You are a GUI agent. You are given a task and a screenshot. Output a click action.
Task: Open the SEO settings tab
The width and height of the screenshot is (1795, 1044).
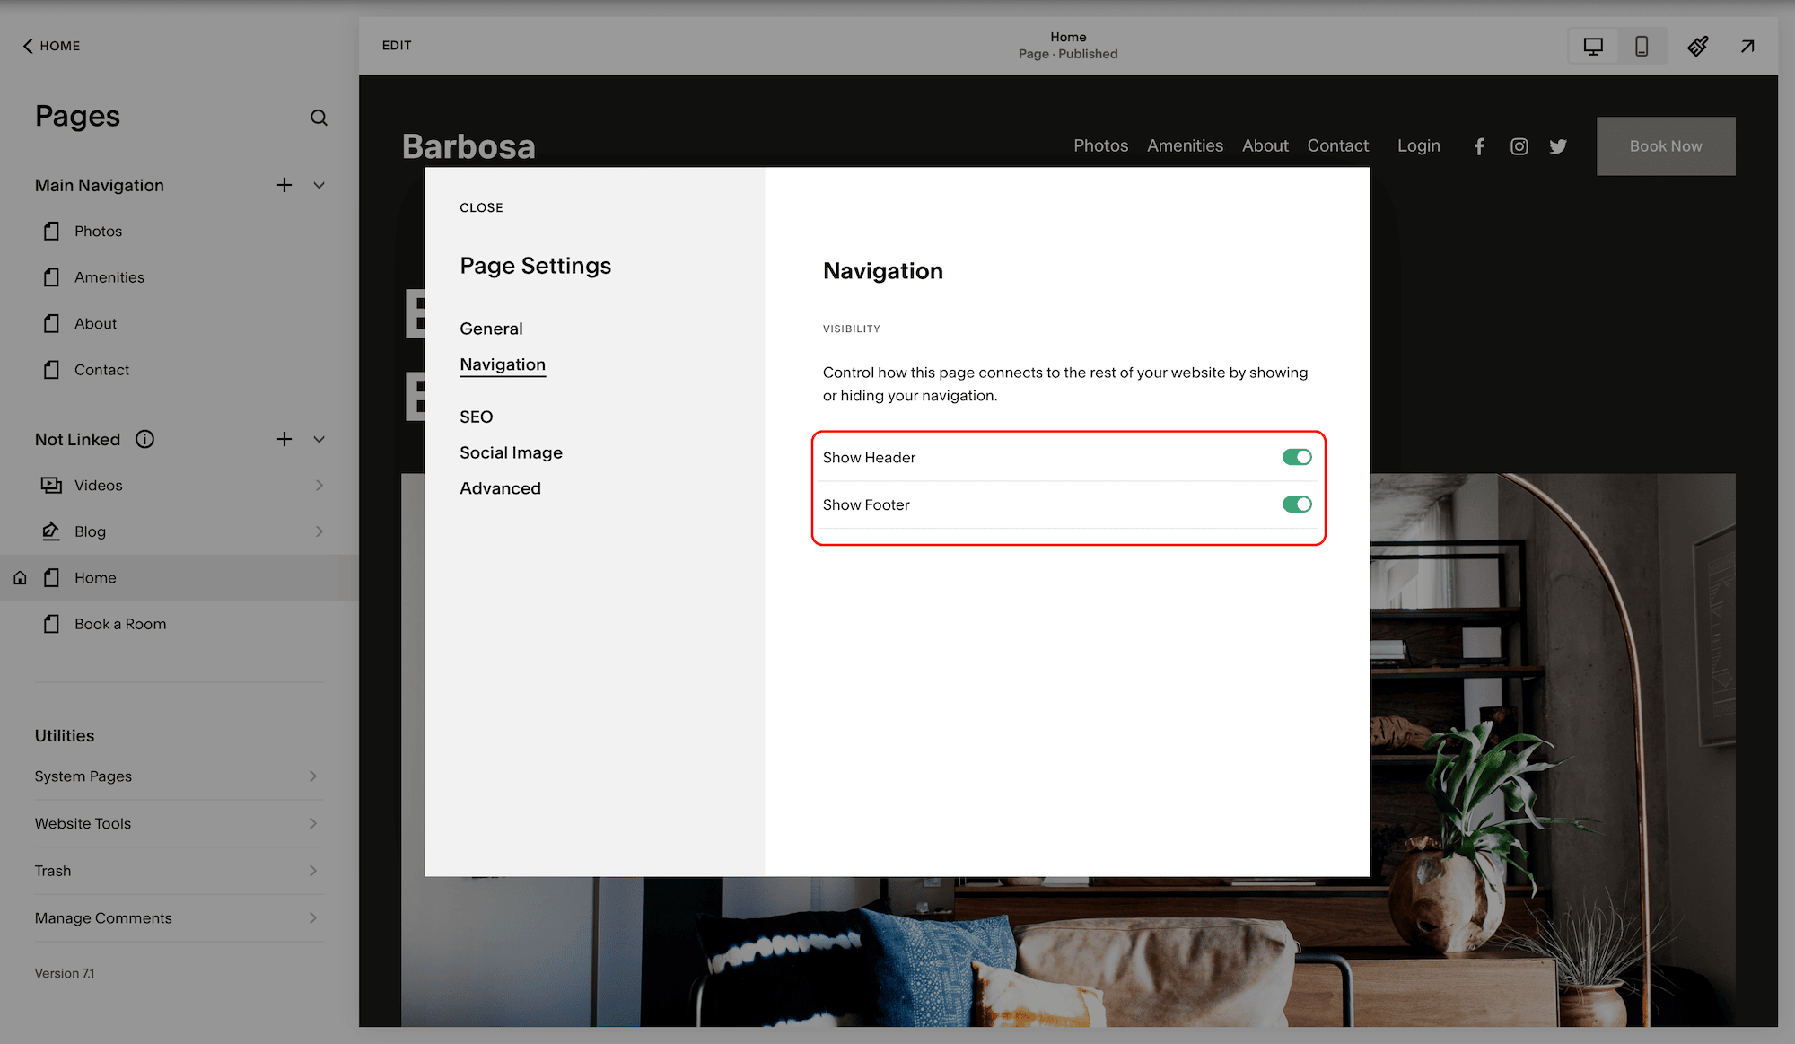tap(476, 417)
